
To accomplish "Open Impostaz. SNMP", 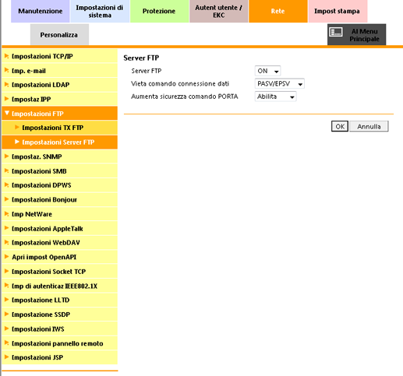I will (59, 156).
